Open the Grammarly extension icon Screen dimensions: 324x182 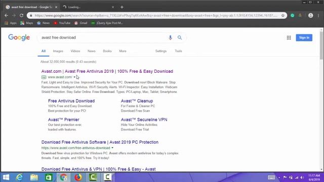[x=293, y=16]
